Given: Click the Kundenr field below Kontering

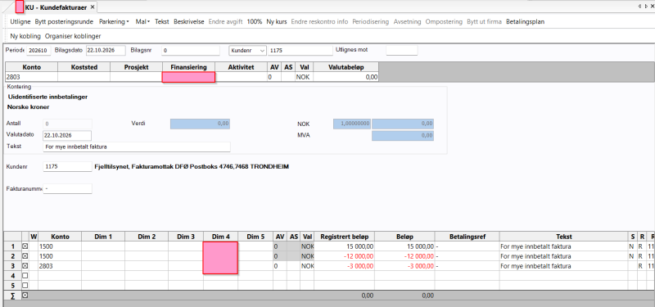Looking at the screenshot, I should click(x=67, y=167).
